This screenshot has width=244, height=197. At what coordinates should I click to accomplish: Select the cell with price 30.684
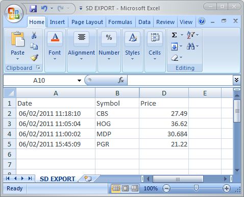[x=164, y=134]
